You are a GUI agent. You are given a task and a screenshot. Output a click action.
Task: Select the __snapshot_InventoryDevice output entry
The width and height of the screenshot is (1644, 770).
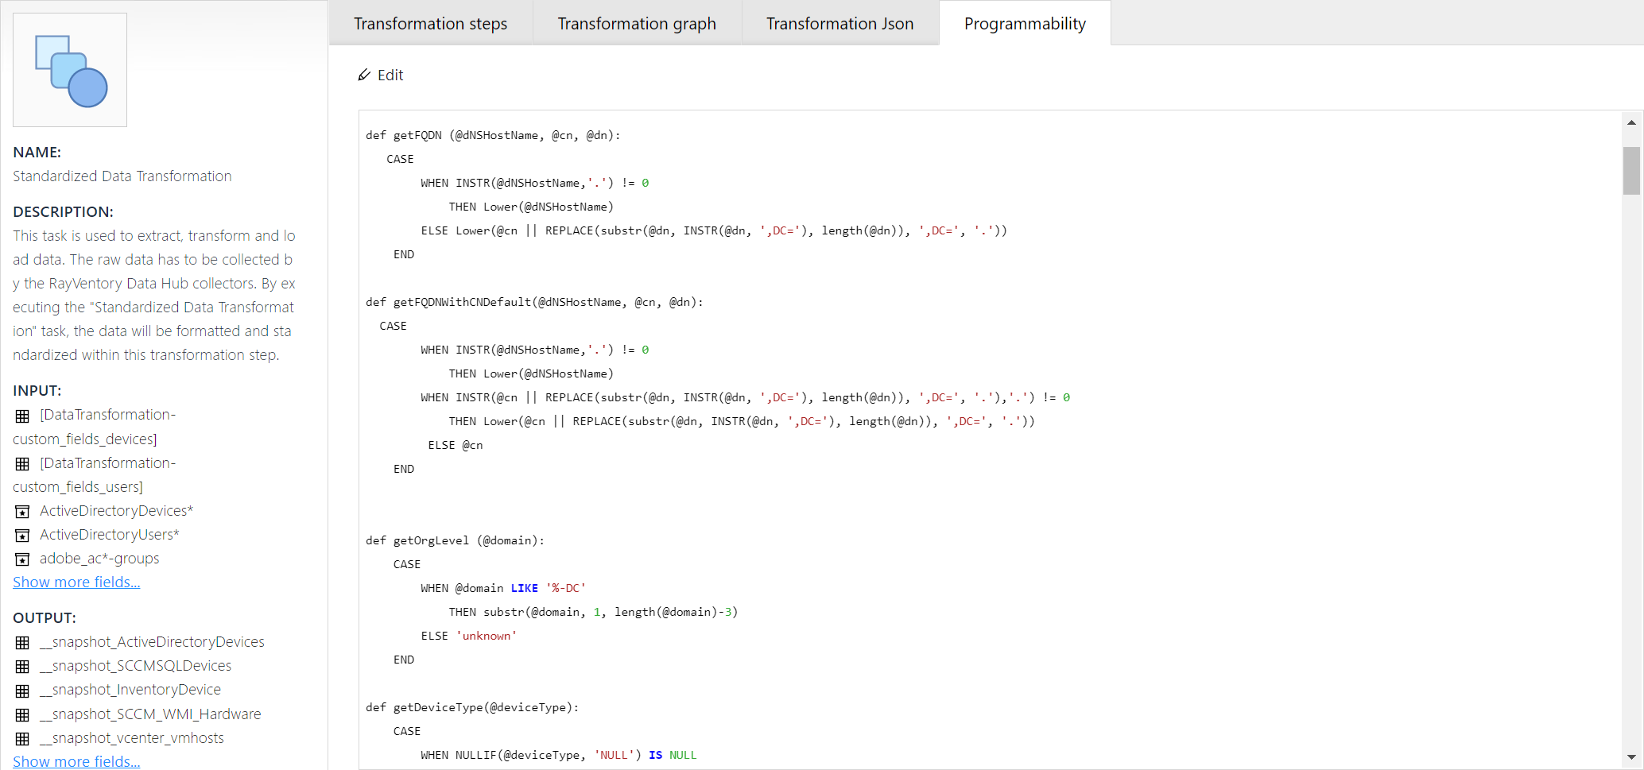pos(130,690)
